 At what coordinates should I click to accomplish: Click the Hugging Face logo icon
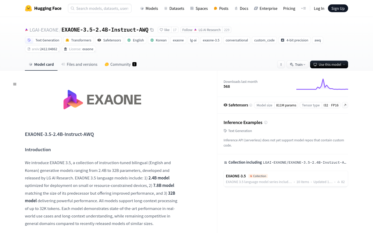tap(28, 8)
